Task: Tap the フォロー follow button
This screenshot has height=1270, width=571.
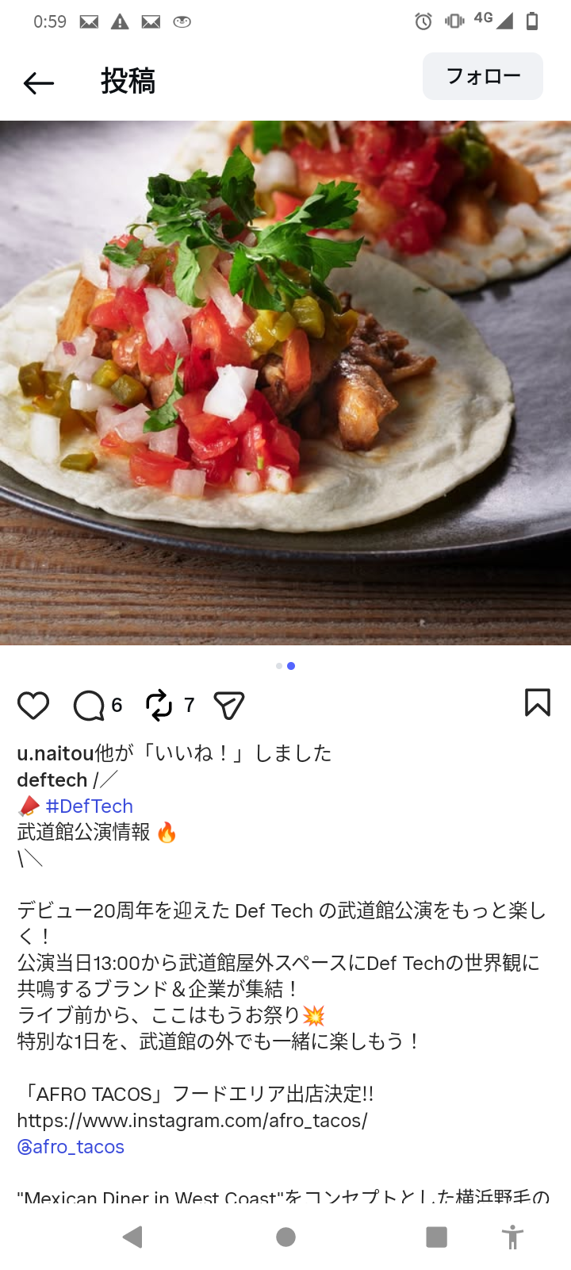Action: point(483,76)
